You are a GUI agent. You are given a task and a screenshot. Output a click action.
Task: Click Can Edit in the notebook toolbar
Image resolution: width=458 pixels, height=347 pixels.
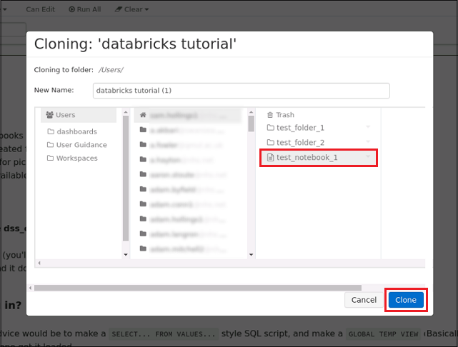[x=40, y=9]
